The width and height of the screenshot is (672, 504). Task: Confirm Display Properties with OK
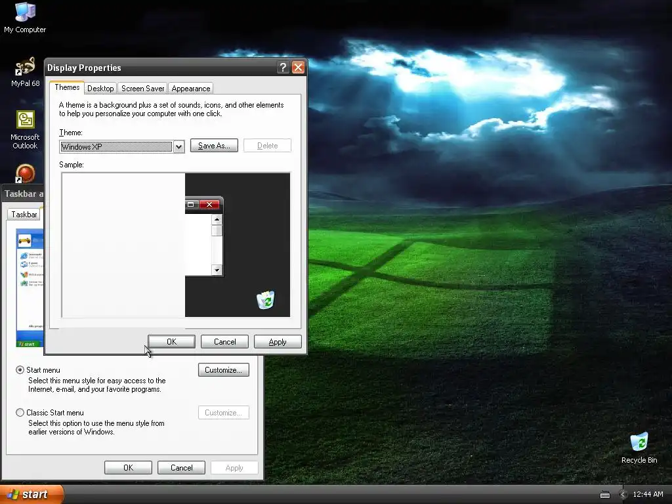coord(171,341)
